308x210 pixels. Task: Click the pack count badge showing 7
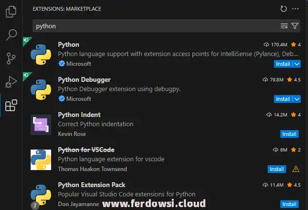[35, 206]
